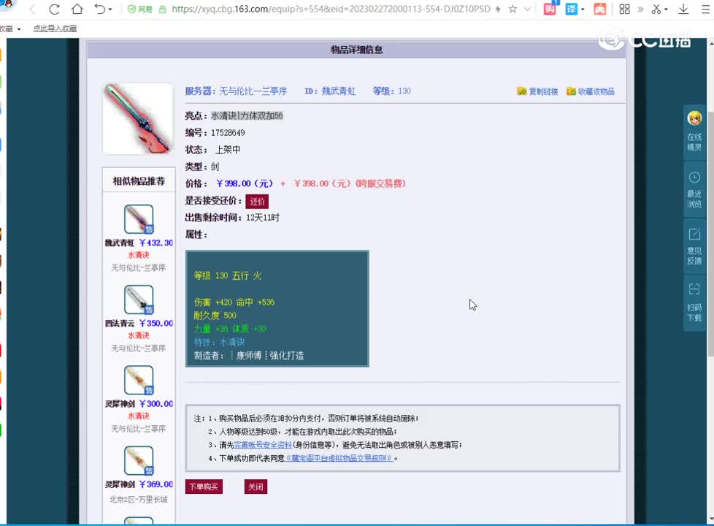Viewport: 714px width, 526px height.
Task: Click the 魏武青虹 similar item name
Action: [119, 243]
